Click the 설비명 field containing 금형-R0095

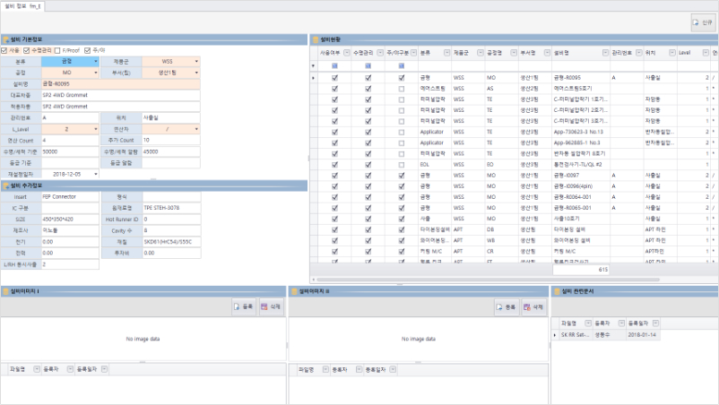[x=121, y=84]
